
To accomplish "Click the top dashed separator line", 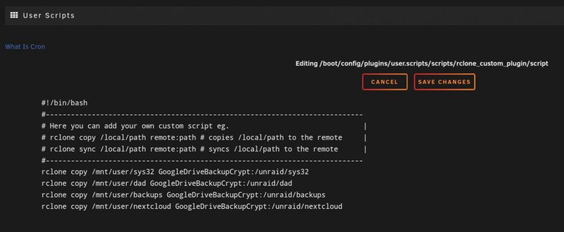I will tap(202, 115).
